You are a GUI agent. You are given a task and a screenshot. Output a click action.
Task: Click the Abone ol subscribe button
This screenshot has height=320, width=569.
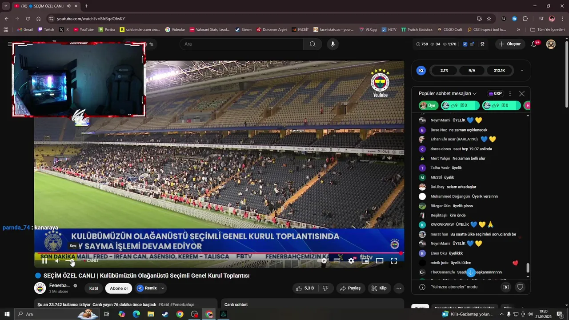(x=119, y=288)
